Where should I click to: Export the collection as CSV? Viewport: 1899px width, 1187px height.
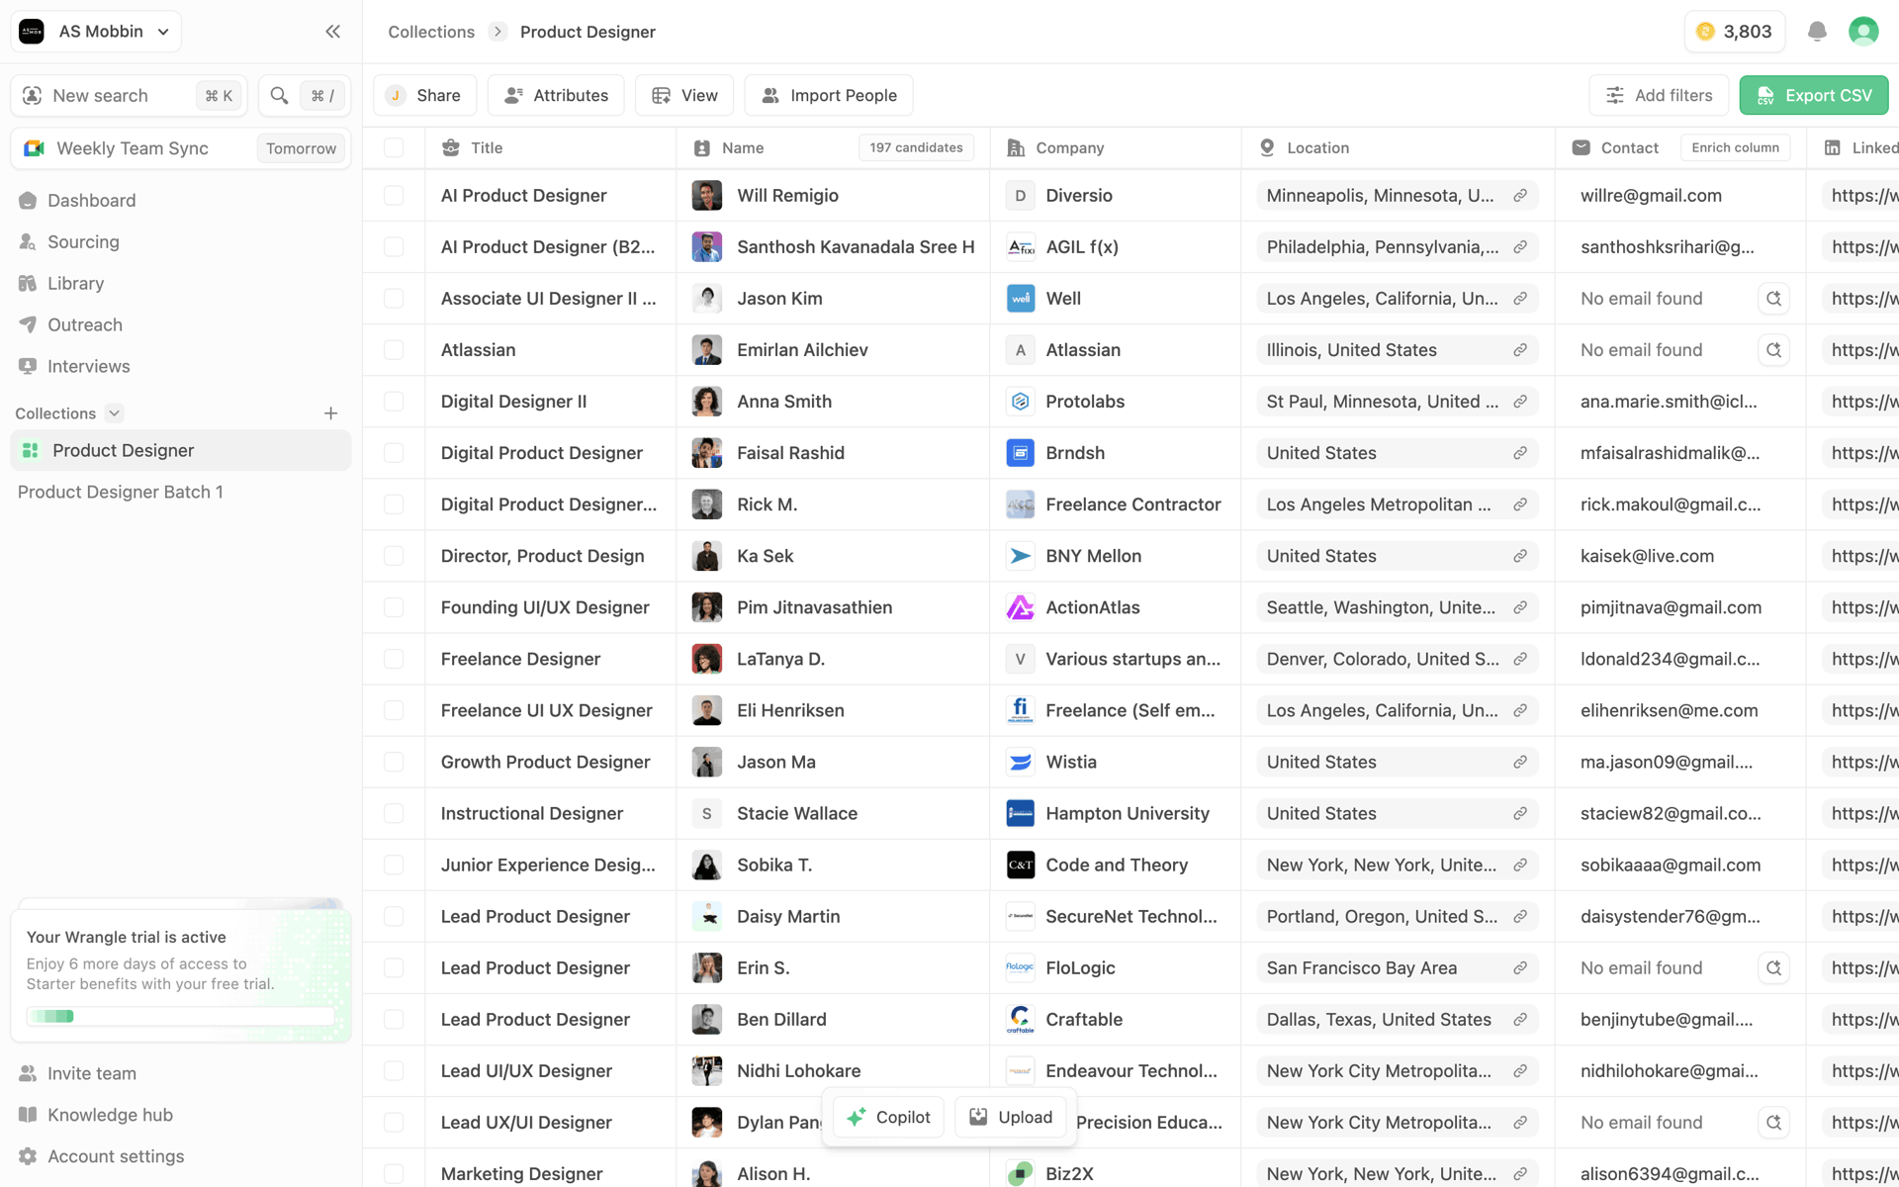tap(1814, 96)
